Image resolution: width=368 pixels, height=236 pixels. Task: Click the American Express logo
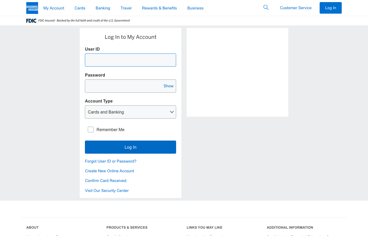click(32, 8)
